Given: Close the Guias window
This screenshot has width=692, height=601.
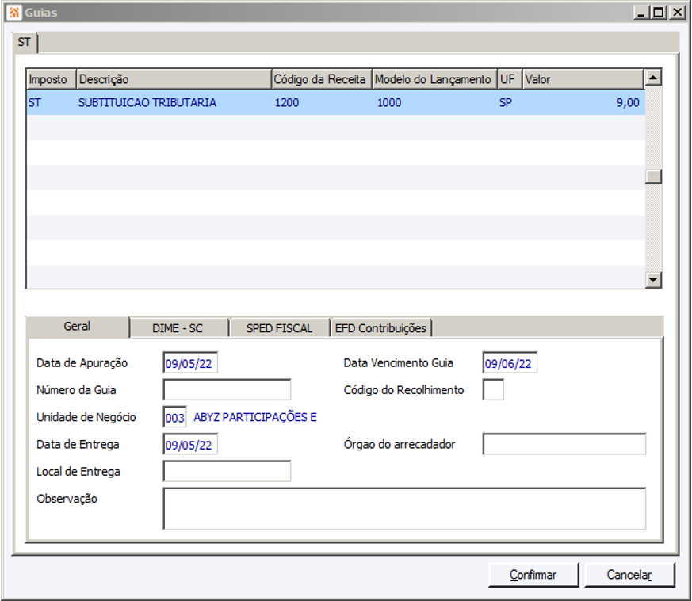Looking at the screenshot, I should (677, 13).
